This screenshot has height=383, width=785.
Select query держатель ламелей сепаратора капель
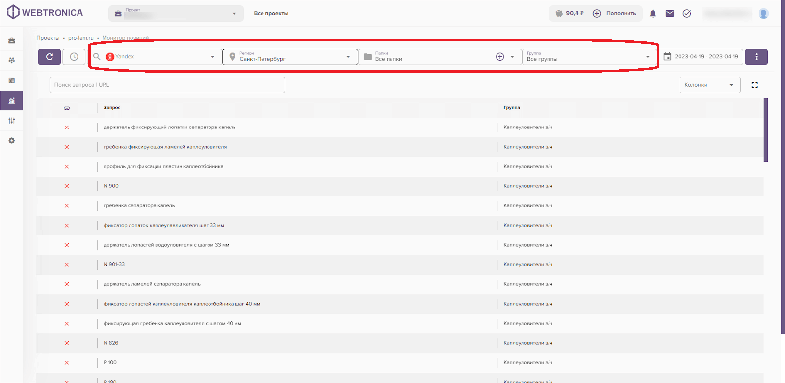click(152, 284)
